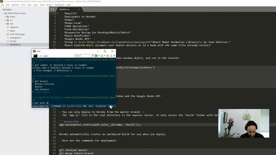Screen dimensions: 276x155
Task: Click the PRI priority entry in cmd status bar
Action: (x=85, y=106)
